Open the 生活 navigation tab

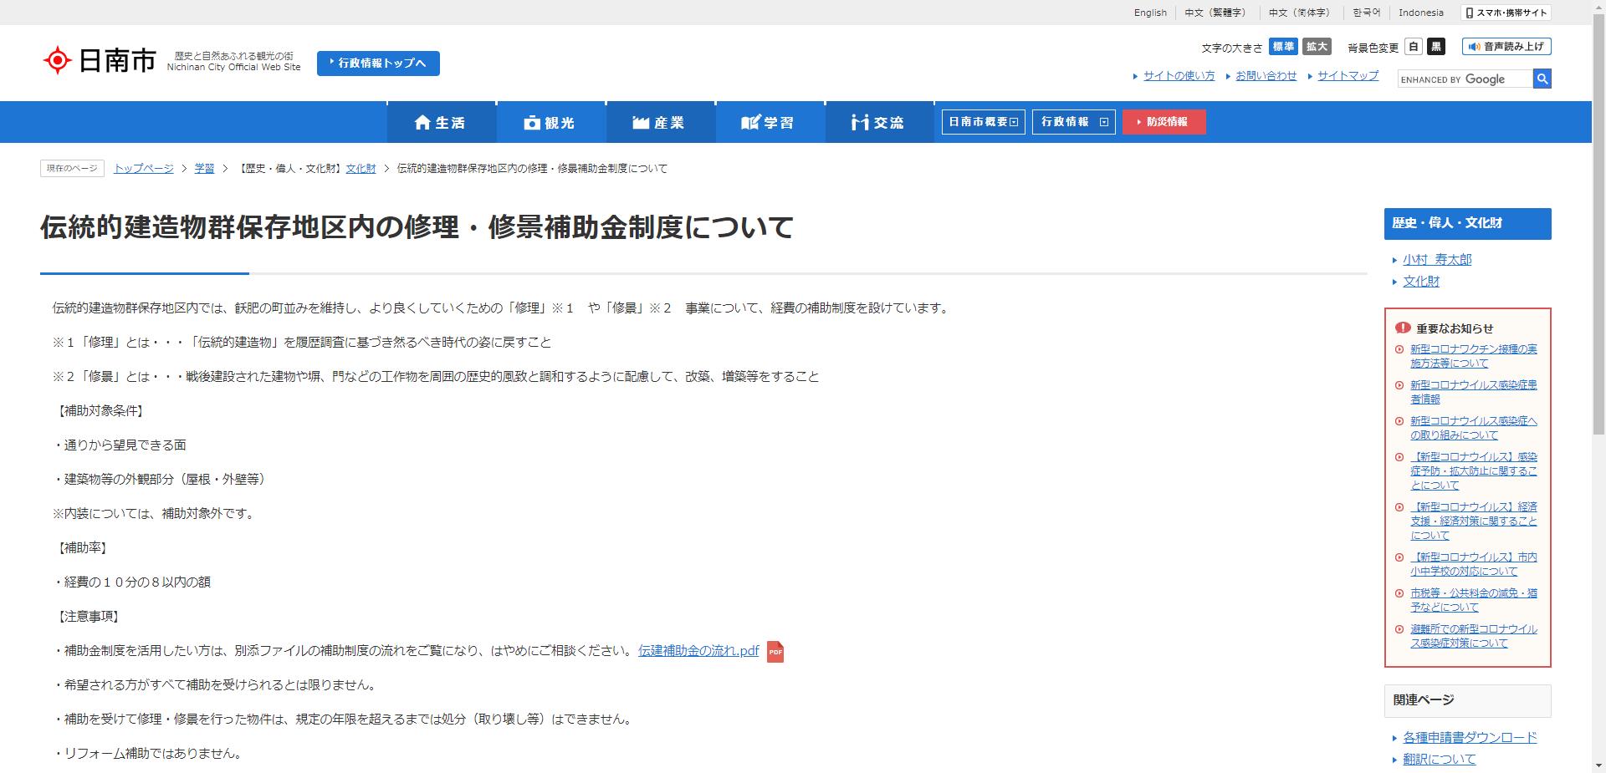point(441,122)
